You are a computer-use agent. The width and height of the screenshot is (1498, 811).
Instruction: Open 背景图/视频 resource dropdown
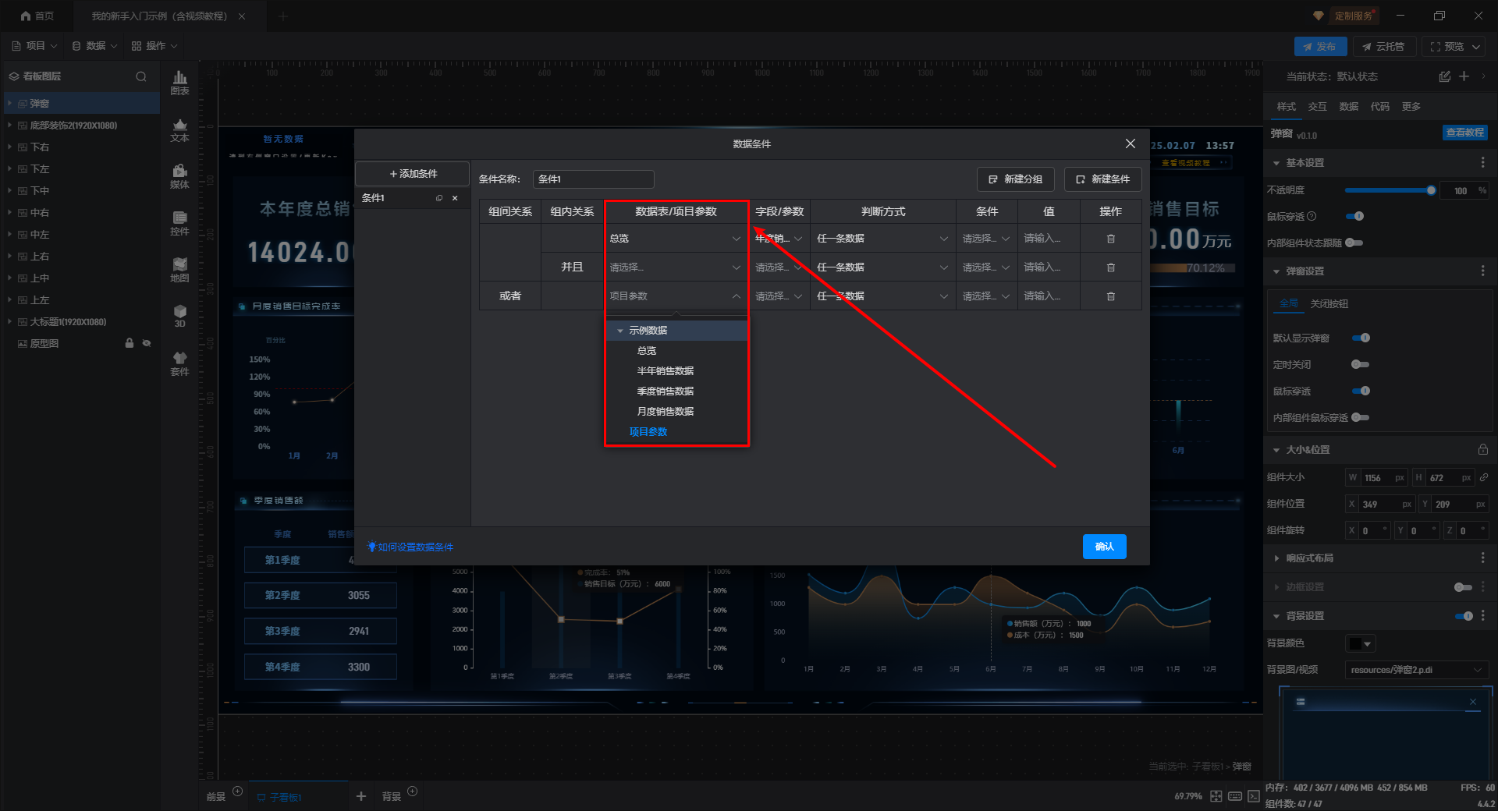[1416, 670]
